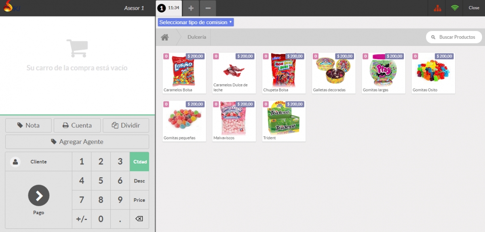The width and height of the screenshot is (485, 232).
Task: Click the home icon in breadcrumb
Action: click(164, 37)
